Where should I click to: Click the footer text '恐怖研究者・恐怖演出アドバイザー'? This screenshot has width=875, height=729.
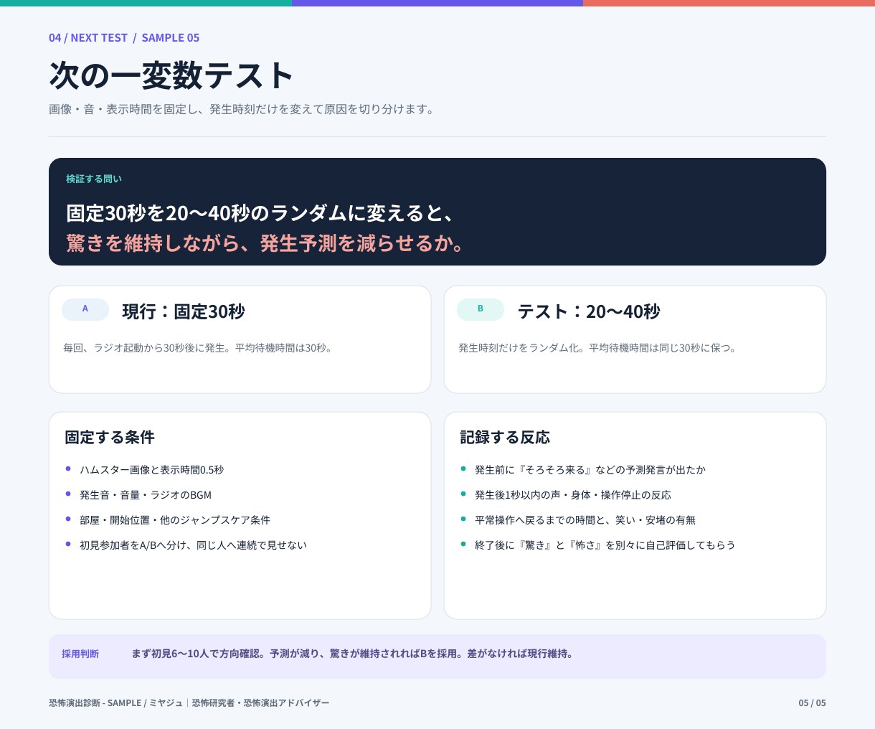pyautogui.click(x=260, y=703)
